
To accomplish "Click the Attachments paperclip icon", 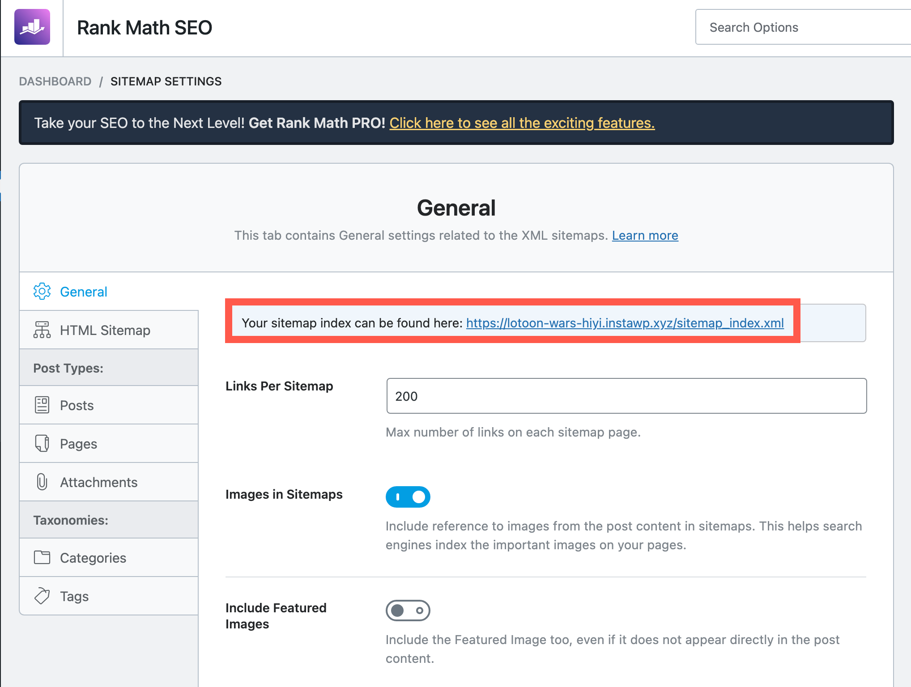I will point(42,482).
